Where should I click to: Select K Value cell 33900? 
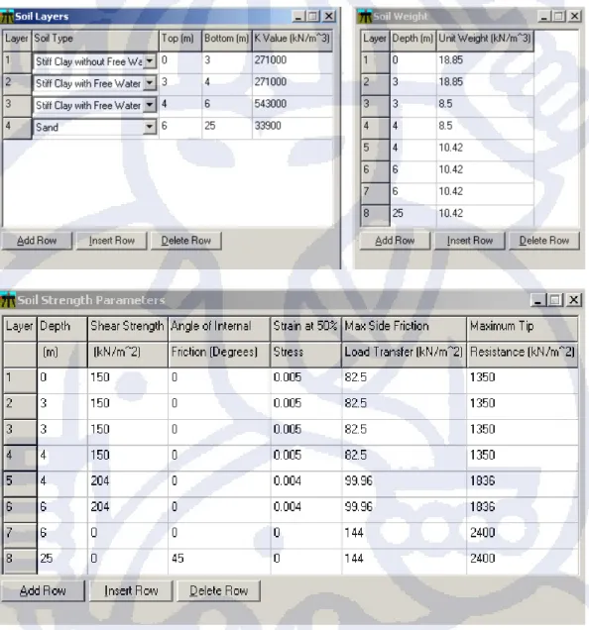293,128
